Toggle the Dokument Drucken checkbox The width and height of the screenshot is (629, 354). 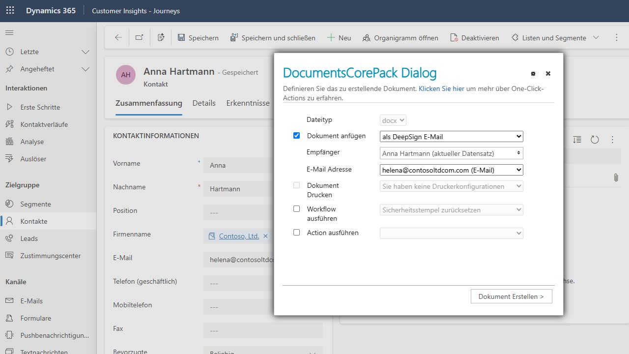point(296,185)
